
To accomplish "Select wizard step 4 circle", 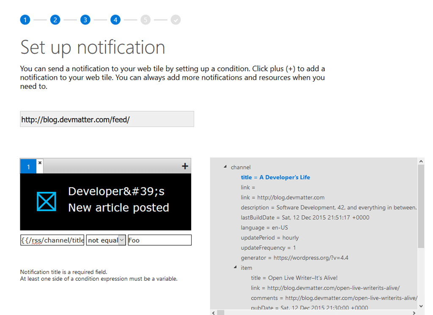I will 115,19.
